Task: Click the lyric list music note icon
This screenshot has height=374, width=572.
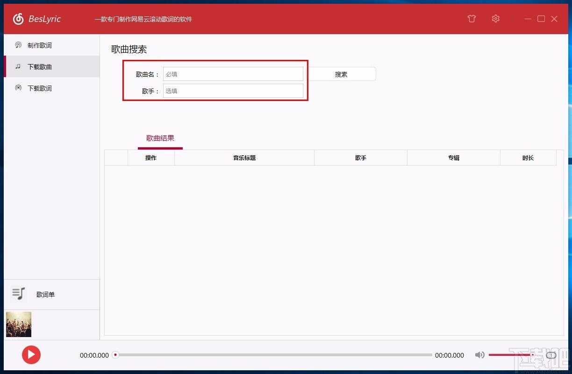Action: point(19,294)
